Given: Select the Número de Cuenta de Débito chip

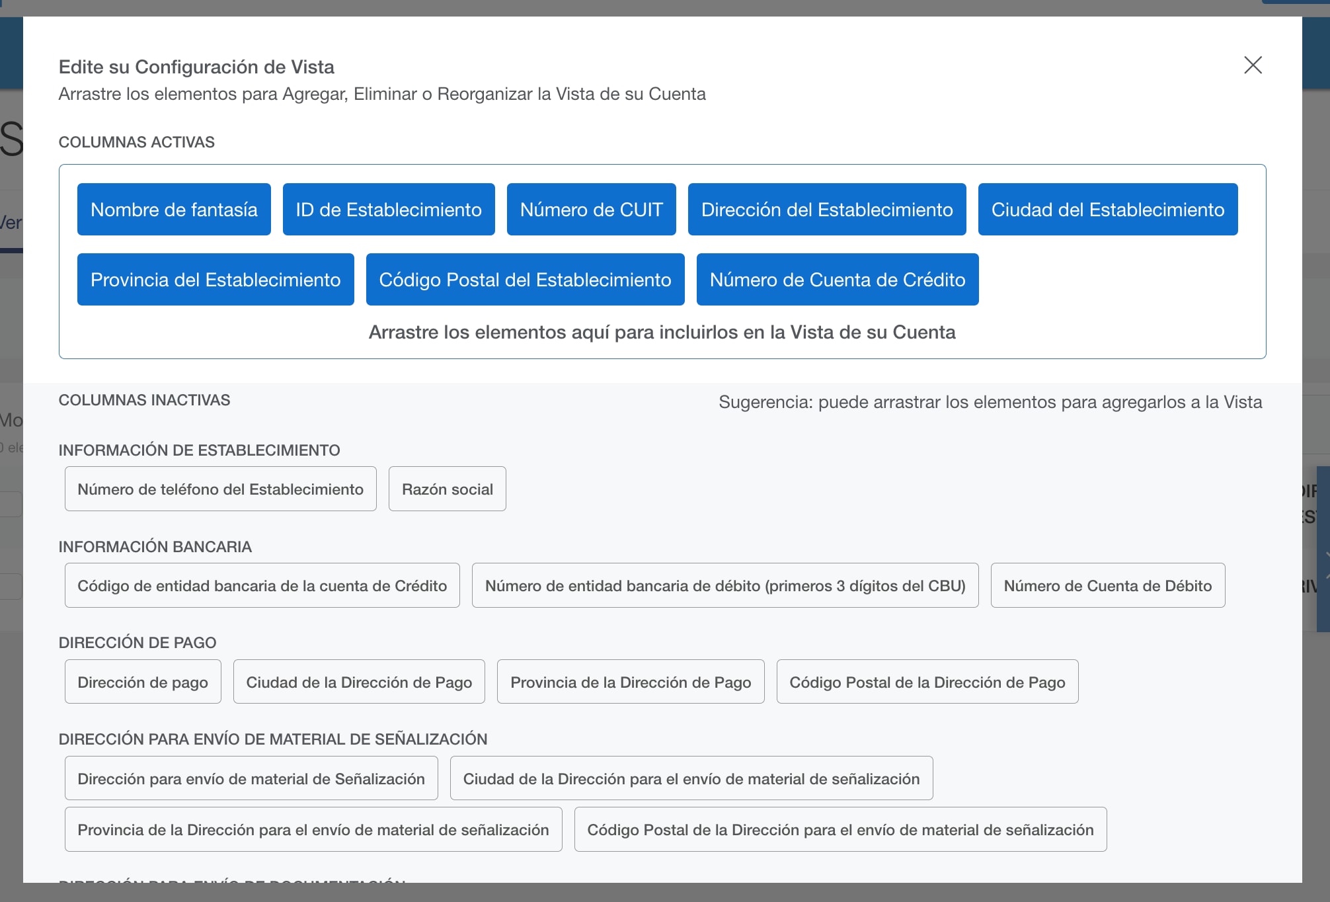Looking at the screenshot, I should coord(1107,585).
